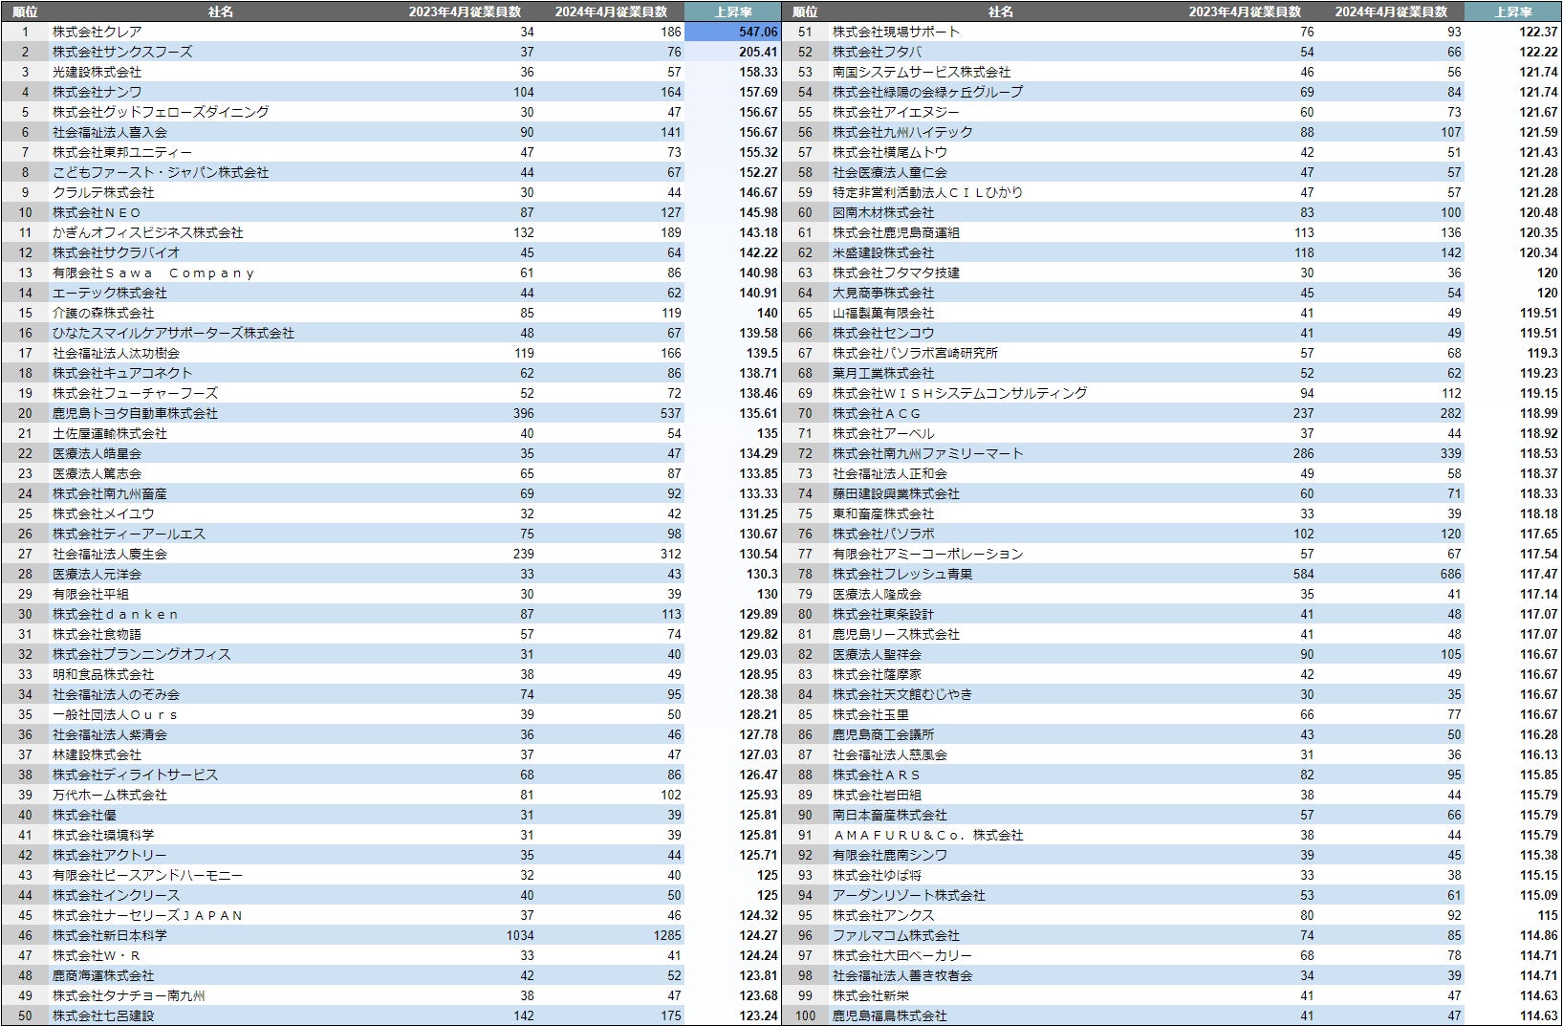Viewport: 1563px width, 1026px height.
Task: Click the company name 株式会社クレア
Action: tap(97, 32)
